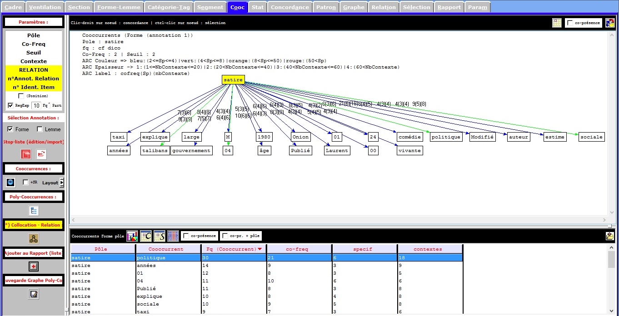
Task: Tick the +SR checkbox
Action: pyautogui.click(x=25, y=182)
